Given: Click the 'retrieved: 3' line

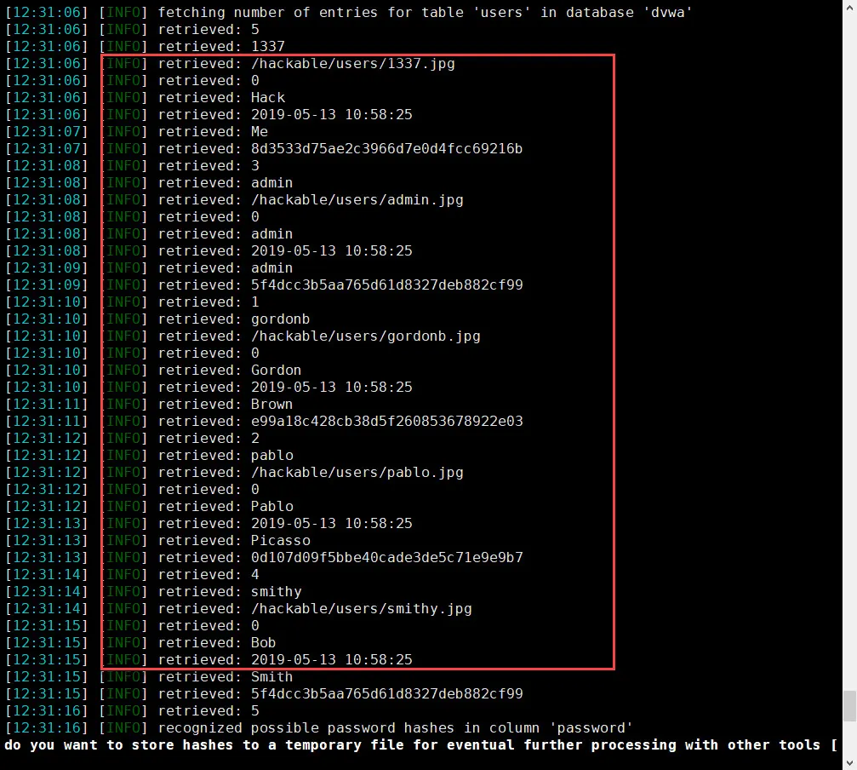Looking at the screenshot, I should tap(132, 166).
